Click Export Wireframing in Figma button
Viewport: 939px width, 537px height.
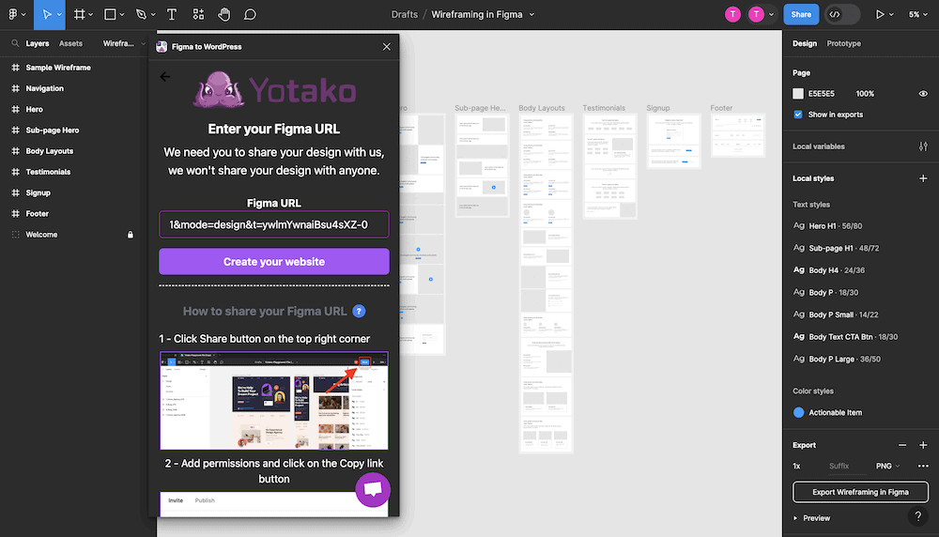860,492
